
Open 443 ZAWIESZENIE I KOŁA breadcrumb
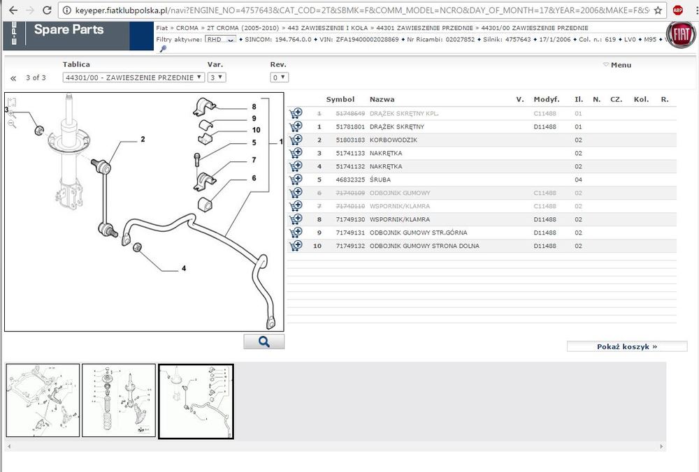coord(328,28)
